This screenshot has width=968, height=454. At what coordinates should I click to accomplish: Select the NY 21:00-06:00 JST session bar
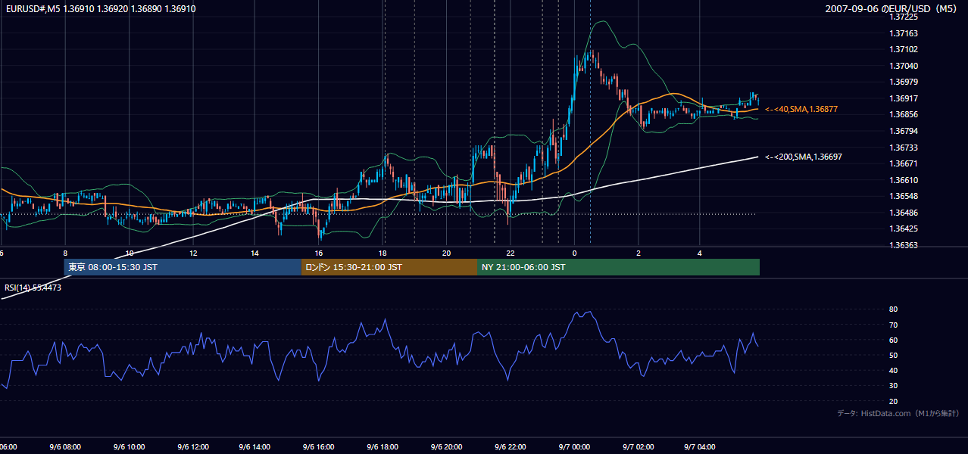pos(618,267)
